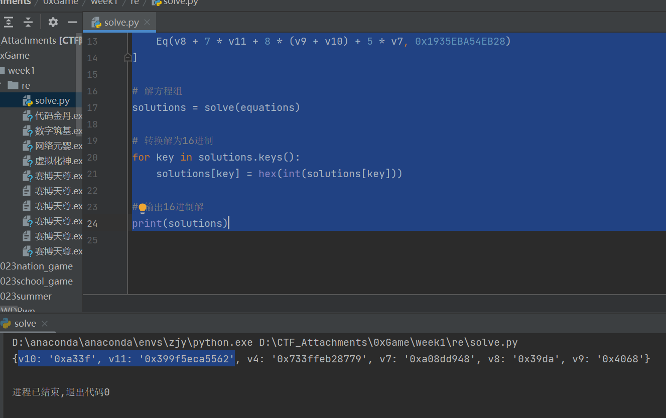Collapse code block at line 14 fold marker
The width and height of the screenshot is (666, 418).
(127, 58)
